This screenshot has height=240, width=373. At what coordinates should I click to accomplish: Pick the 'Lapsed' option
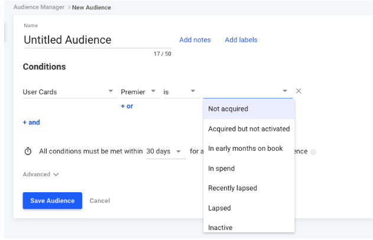249,208
